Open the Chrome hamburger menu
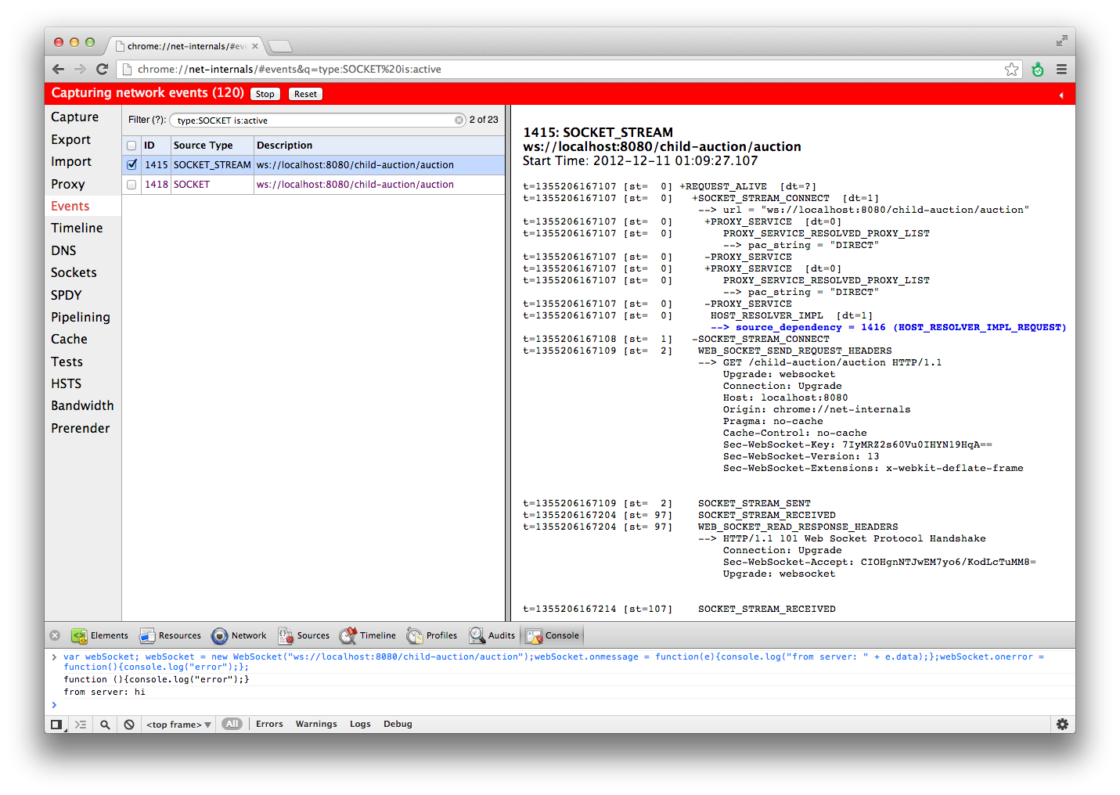Image resolution: width=1120 pixels, height=795 pixels. coord(1061,70)
